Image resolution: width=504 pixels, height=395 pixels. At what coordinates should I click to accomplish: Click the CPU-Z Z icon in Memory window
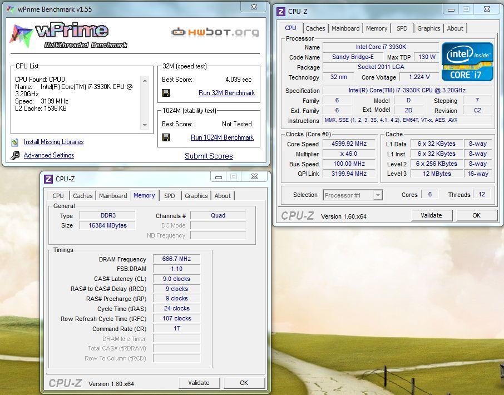48,179
